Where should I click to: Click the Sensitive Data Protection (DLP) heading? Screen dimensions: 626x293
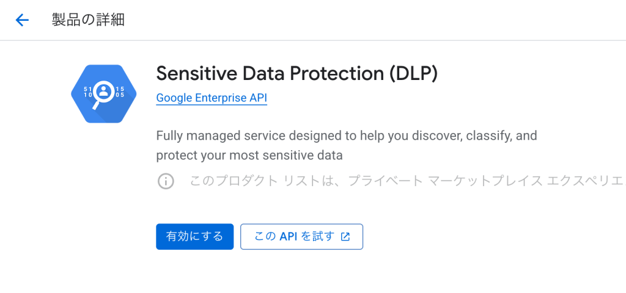[297, 73]
